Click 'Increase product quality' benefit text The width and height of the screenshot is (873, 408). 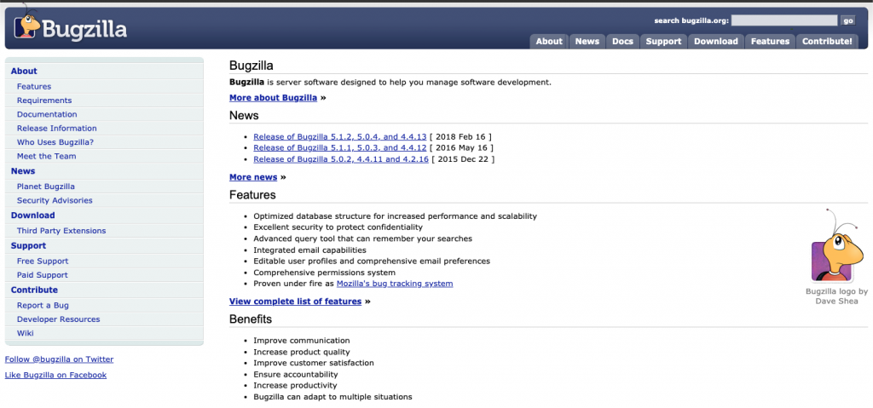point(302,352)
